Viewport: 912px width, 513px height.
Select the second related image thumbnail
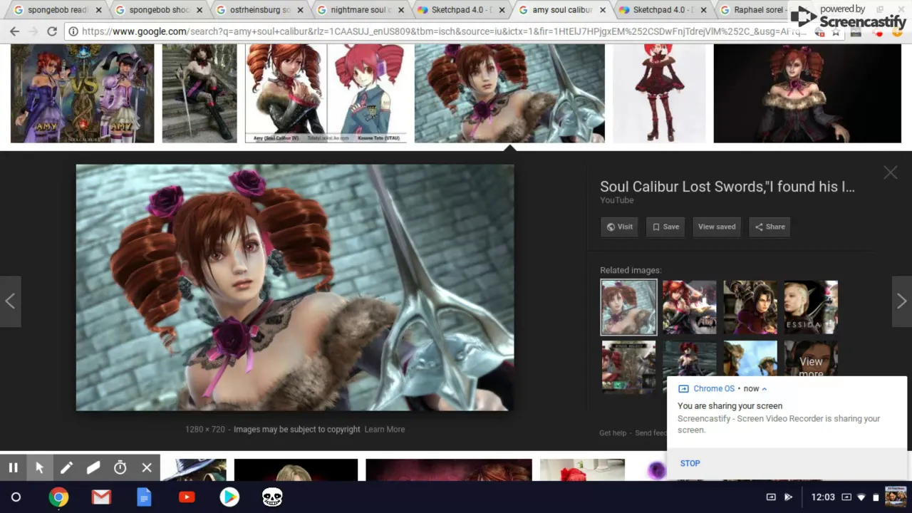coord(690,307)
